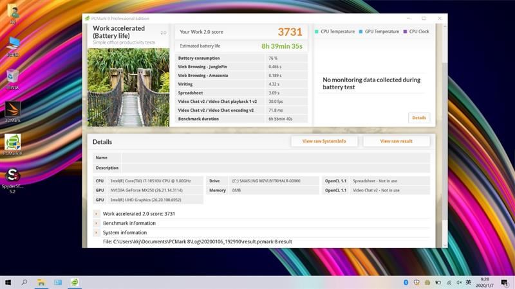Click the muted volume tray icon

(x=459, y=283)
